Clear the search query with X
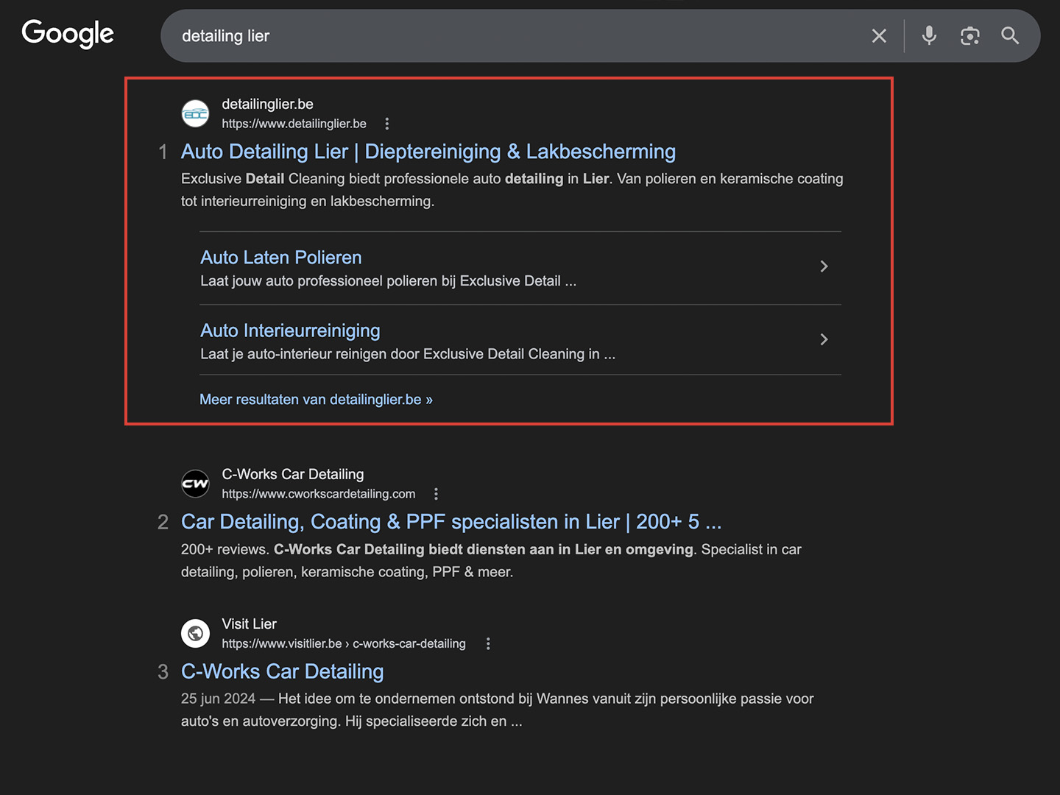Image resolution: width=1060 pixels, height=795 pixels. (879, 36)
